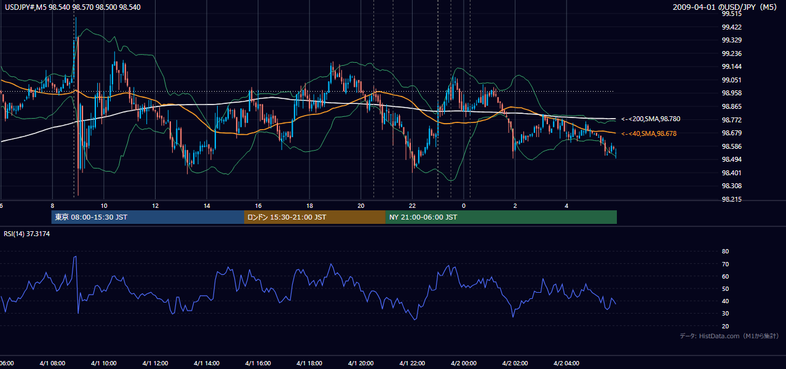Click hour 14 tick on the price chart axis

[207, 205]
